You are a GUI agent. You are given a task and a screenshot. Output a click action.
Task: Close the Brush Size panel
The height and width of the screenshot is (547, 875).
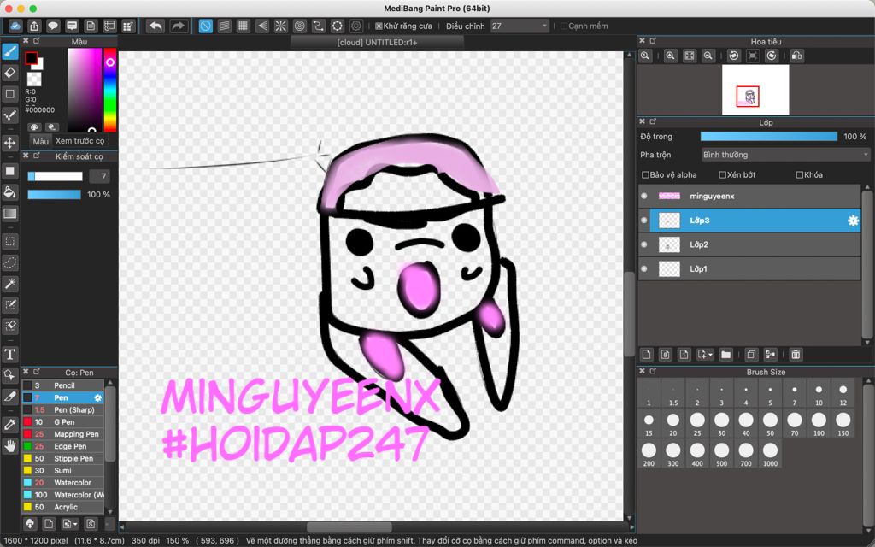pos(642,371)
